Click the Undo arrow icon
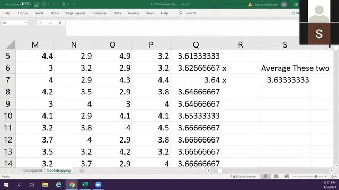The height and width of the screenshot is (190, 339). (43, 4)
